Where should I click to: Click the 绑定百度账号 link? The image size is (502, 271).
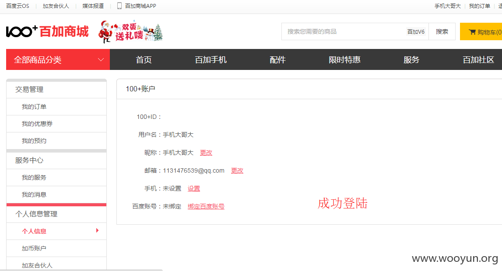tap(206, 206)
